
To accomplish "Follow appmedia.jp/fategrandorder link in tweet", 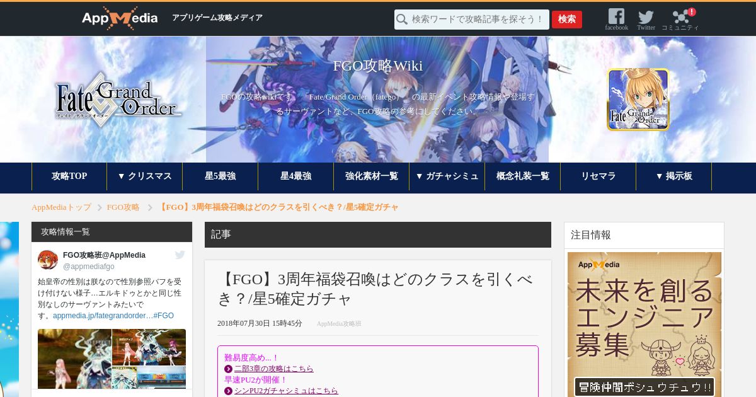I will click(x=102, y=316).
